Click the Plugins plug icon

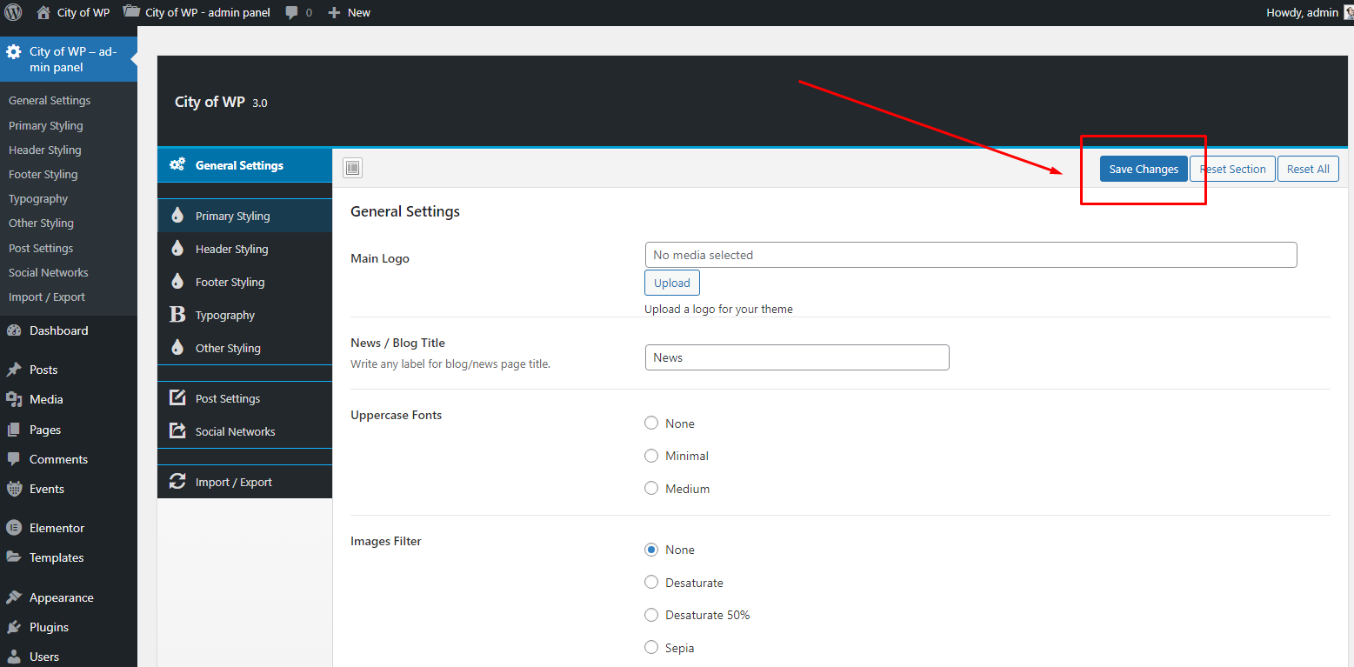tap(13, 627)
